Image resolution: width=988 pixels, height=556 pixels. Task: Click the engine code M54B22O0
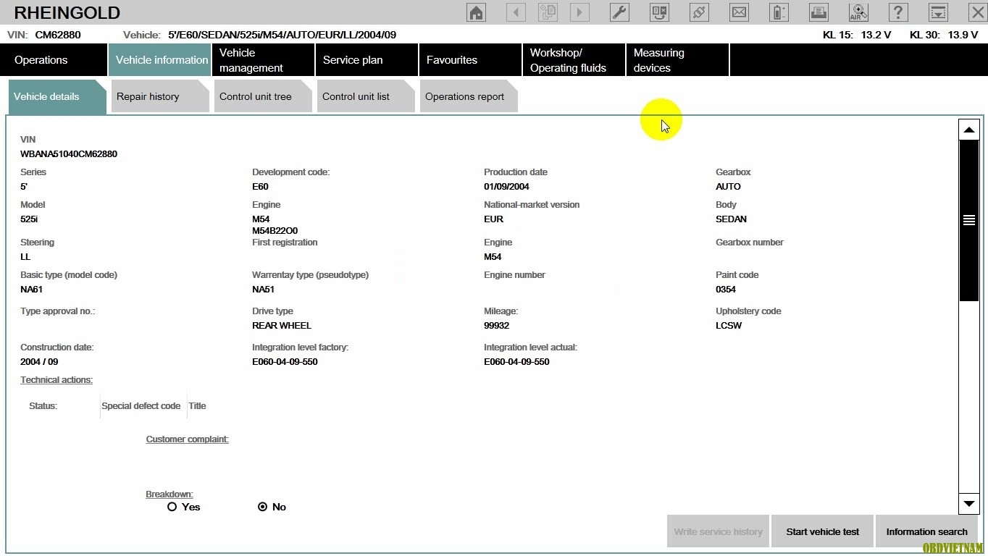pyautogui.click(x=275, y=231)
